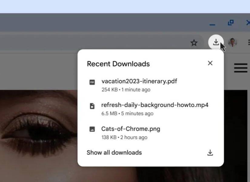Open vacation2023-itinerary.pdf from the downloads list
Image resolution: width=250 pixels, height=182 pixels.
click(139, 81)
